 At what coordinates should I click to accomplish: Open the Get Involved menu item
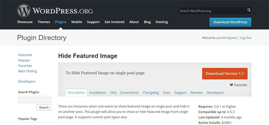114,22
